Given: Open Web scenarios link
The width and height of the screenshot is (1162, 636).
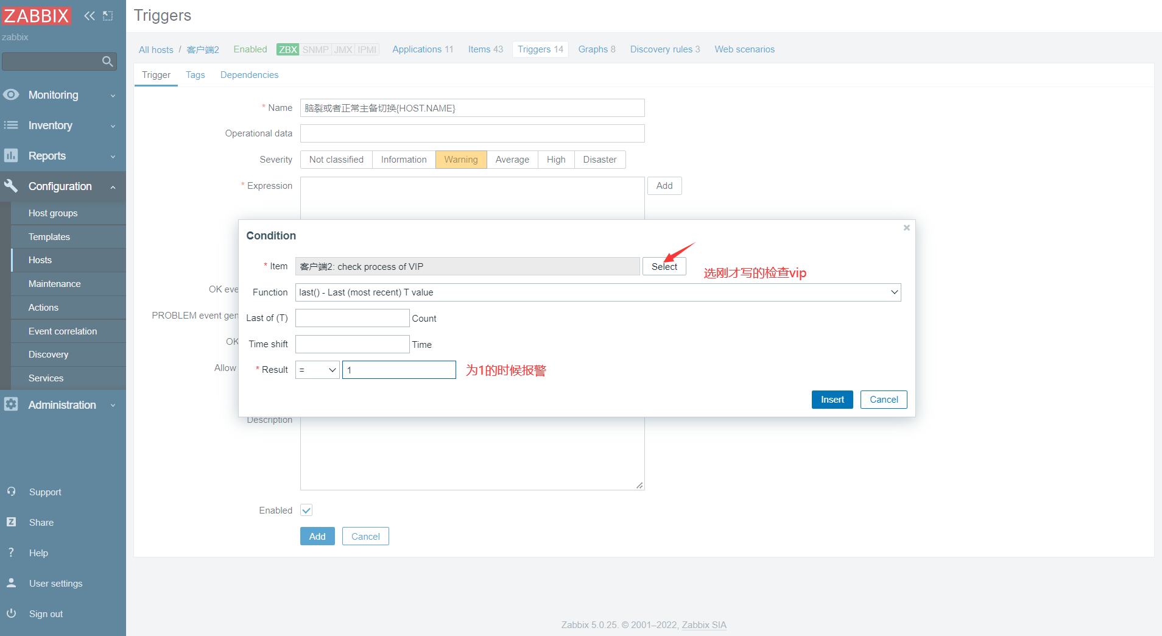Looking at the screenshot, I should (x=745, y=49).
